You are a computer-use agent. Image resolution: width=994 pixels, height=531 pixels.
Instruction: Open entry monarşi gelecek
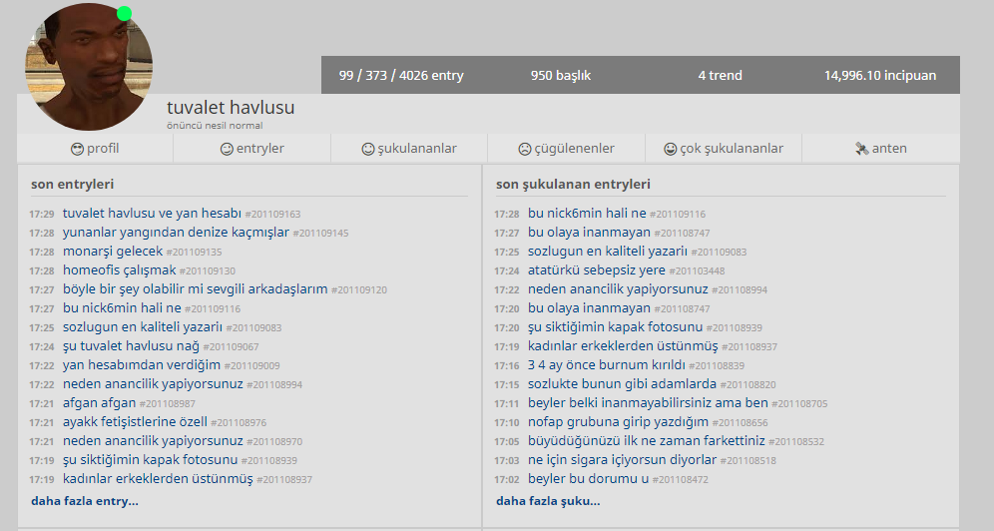pos(113,251)
